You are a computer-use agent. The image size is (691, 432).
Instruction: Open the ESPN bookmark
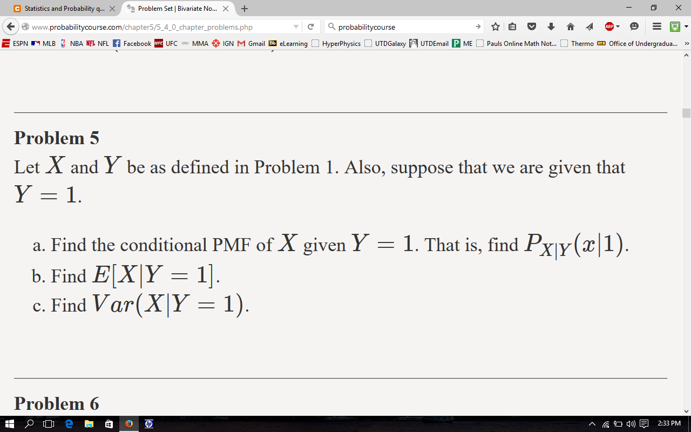pyautogui.click(x=15, y=44)
